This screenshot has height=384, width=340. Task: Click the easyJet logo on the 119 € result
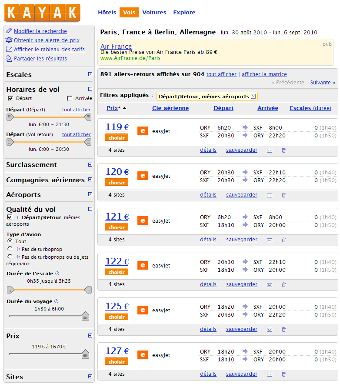point(143,130)
